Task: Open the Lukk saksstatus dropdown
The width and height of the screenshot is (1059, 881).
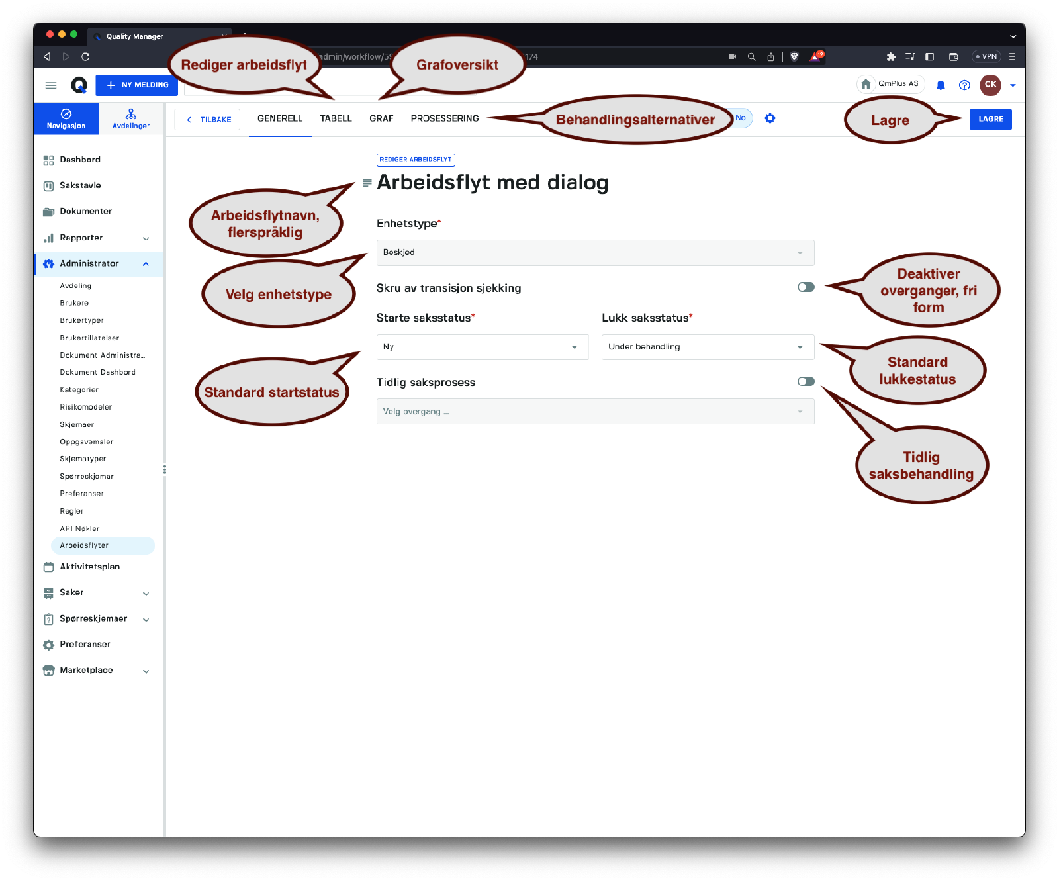Action: (708, 347)
